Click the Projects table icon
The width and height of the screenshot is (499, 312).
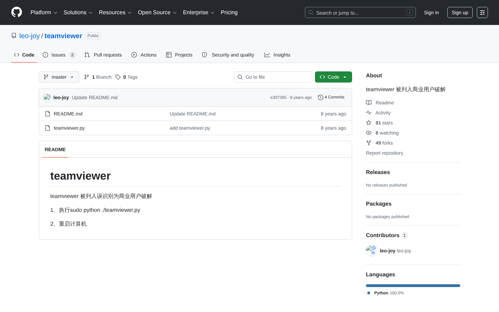coord(169,55)
